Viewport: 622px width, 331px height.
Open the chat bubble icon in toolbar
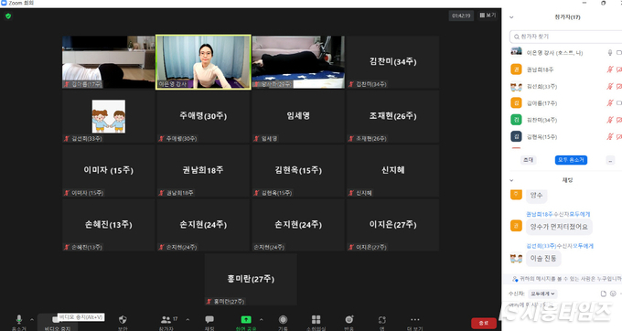209,319
